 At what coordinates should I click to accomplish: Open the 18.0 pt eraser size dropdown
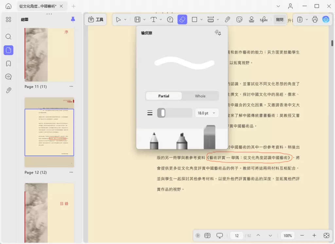point(207,113)
